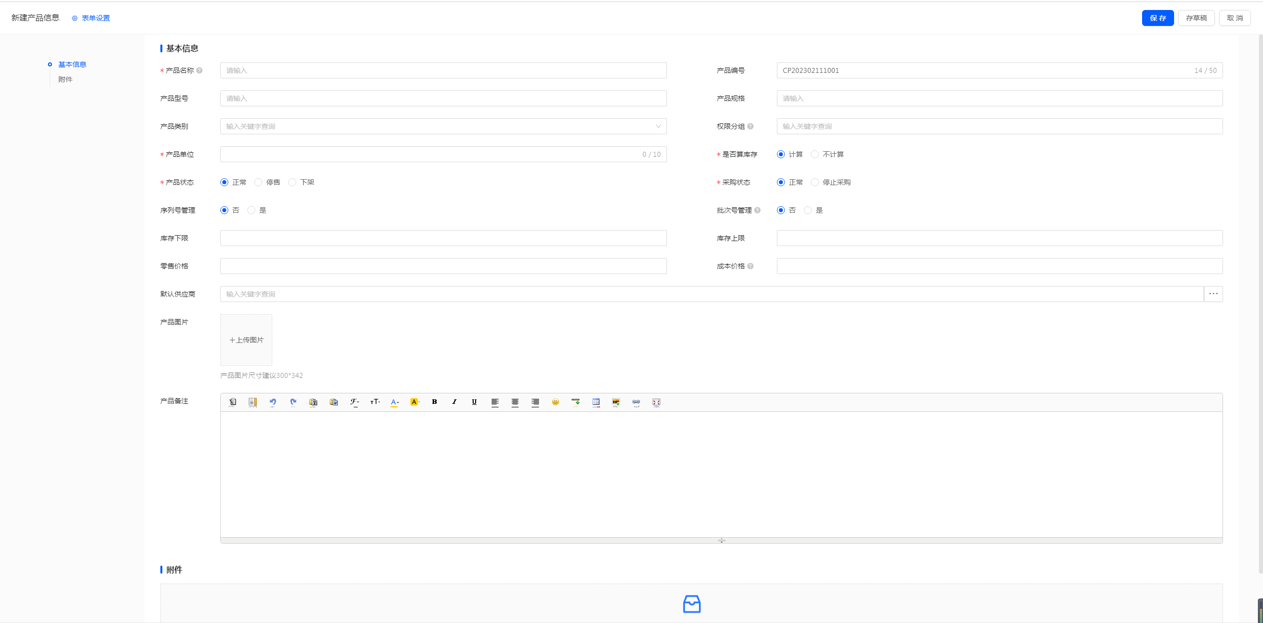This screenshot has width=1263, height=623.
Task: Insert emoticon via smiley icon
Action: tap(556, 402)
